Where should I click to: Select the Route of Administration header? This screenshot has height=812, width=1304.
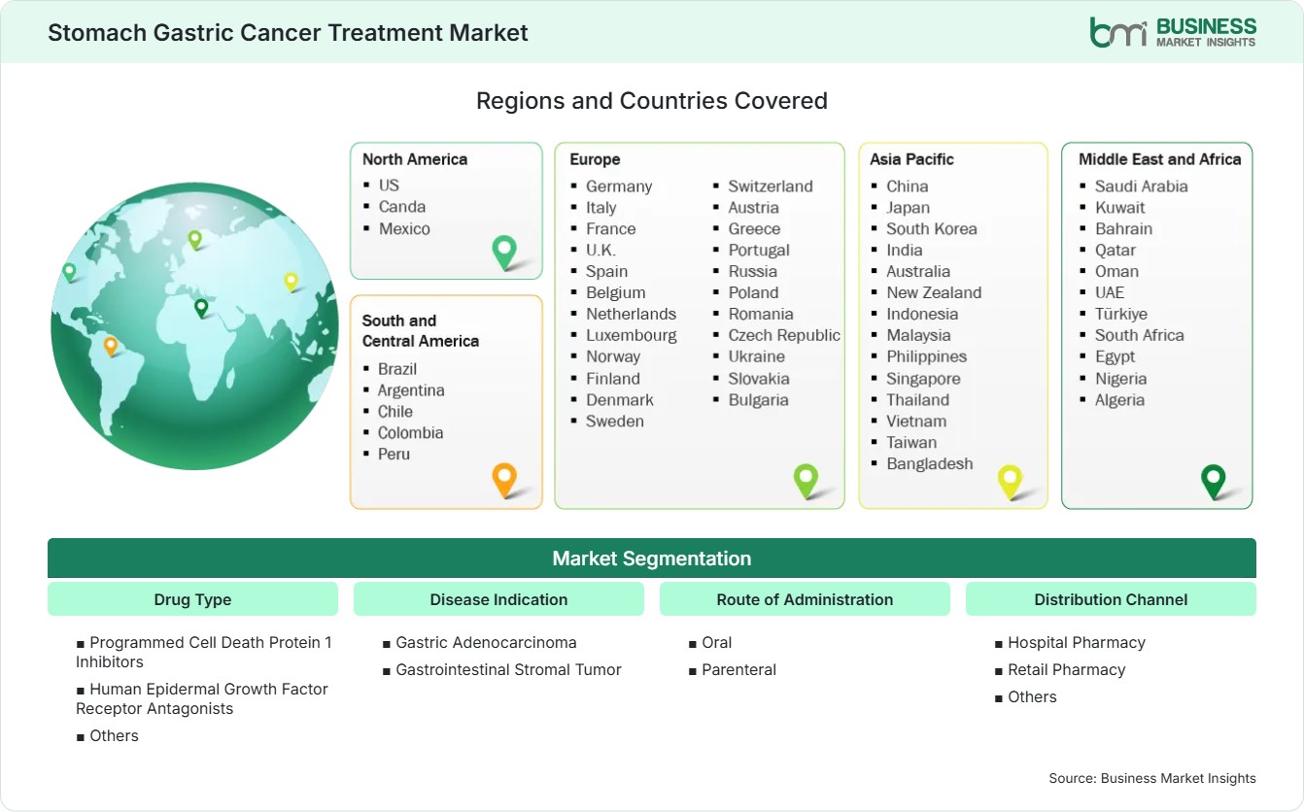point(805,599)
